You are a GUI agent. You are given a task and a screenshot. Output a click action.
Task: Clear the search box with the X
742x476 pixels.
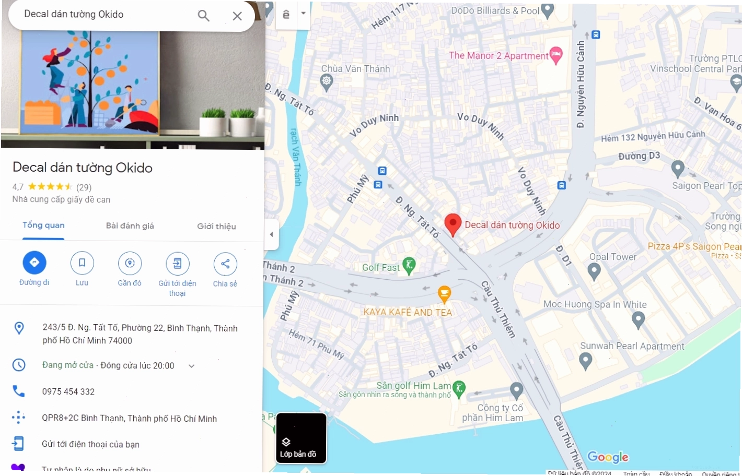pyautogui.click(x=237, y=16)
